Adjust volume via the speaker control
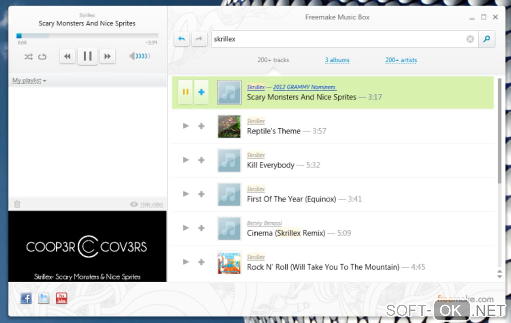The width and height of the screenshot is (511, 323). [140, 56]
